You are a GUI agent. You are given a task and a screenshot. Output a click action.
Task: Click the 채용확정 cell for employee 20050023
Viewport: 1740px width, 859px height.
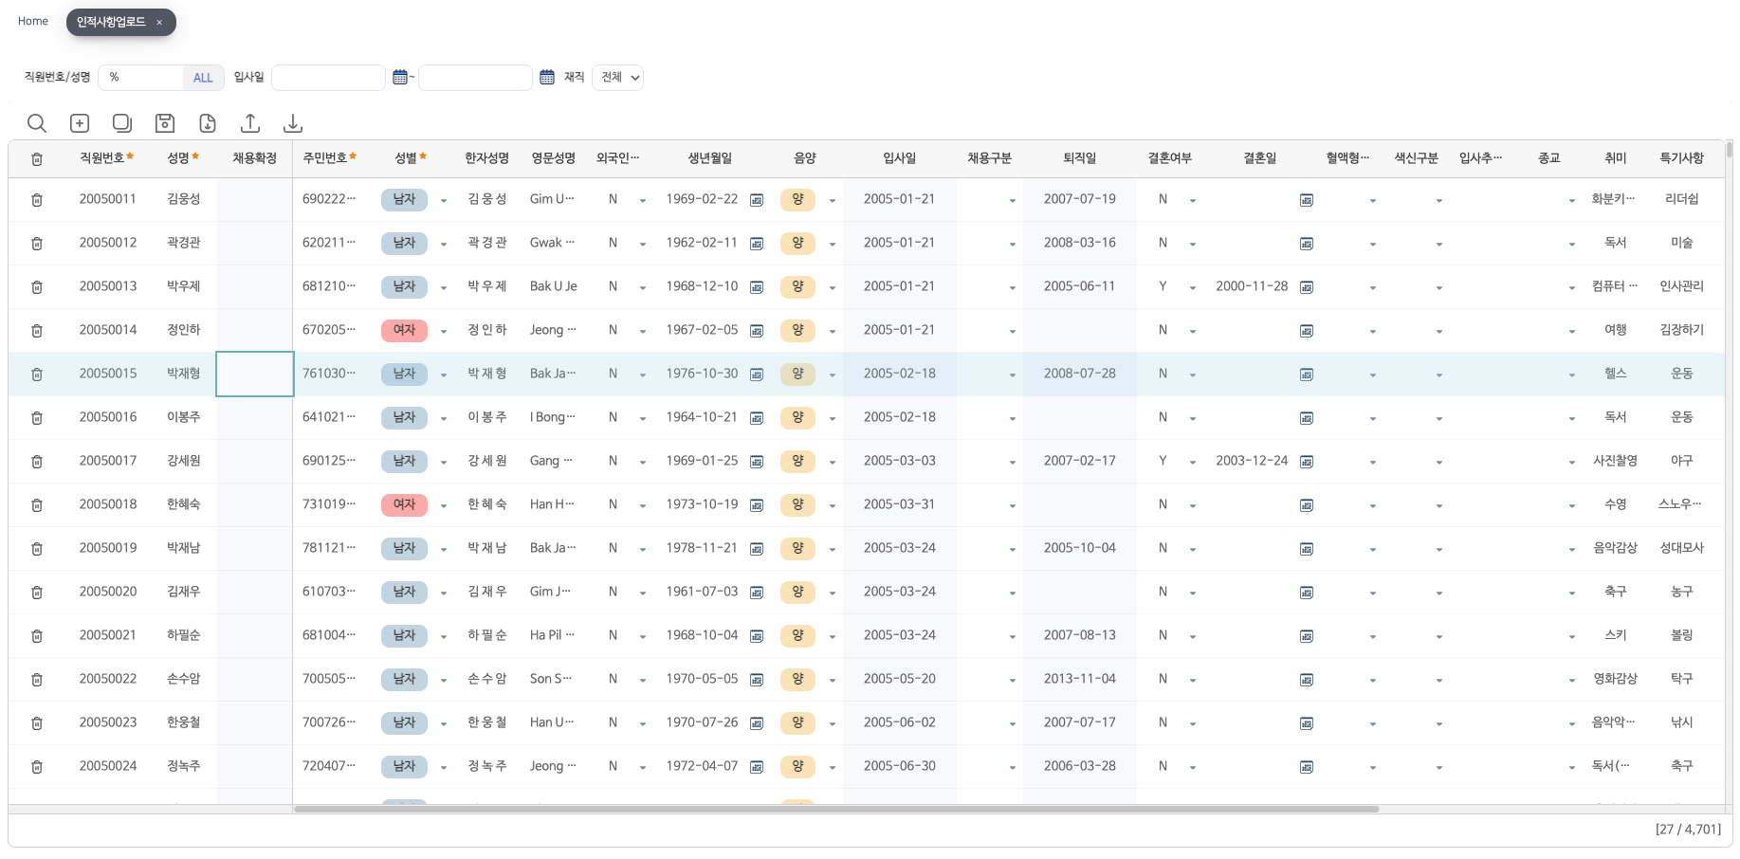tap(254, 722)
